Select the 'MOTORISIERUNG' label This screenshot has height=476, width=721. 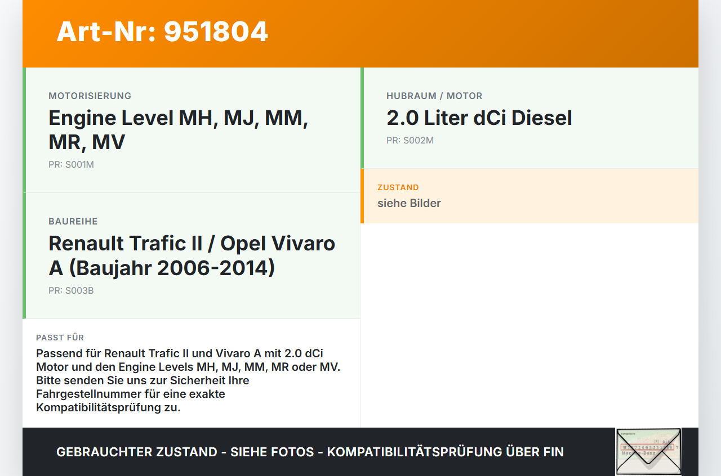pyautogui.click(x=90, y=96)
